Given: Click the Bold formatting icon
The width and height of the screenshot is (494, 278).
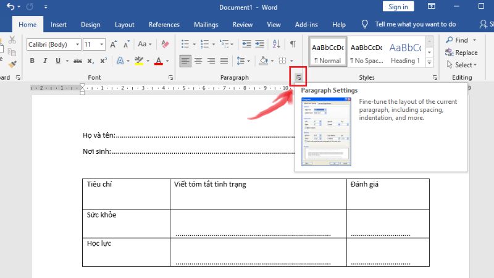Looking at the screenshot, I should [31, 61].
